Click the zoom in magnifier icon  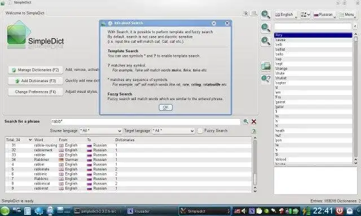pyautogui.click(x=266, y=15)
